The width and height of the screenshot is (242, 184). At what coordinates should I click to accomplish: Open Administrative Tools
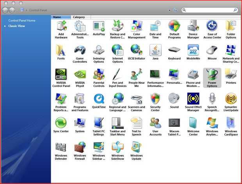pos(80,30)
